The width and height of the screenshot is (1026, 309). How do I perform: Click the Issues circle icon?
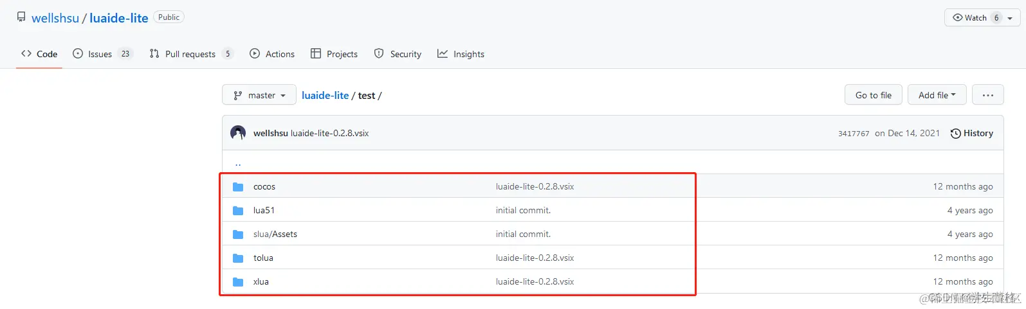(x=78, y=54)
